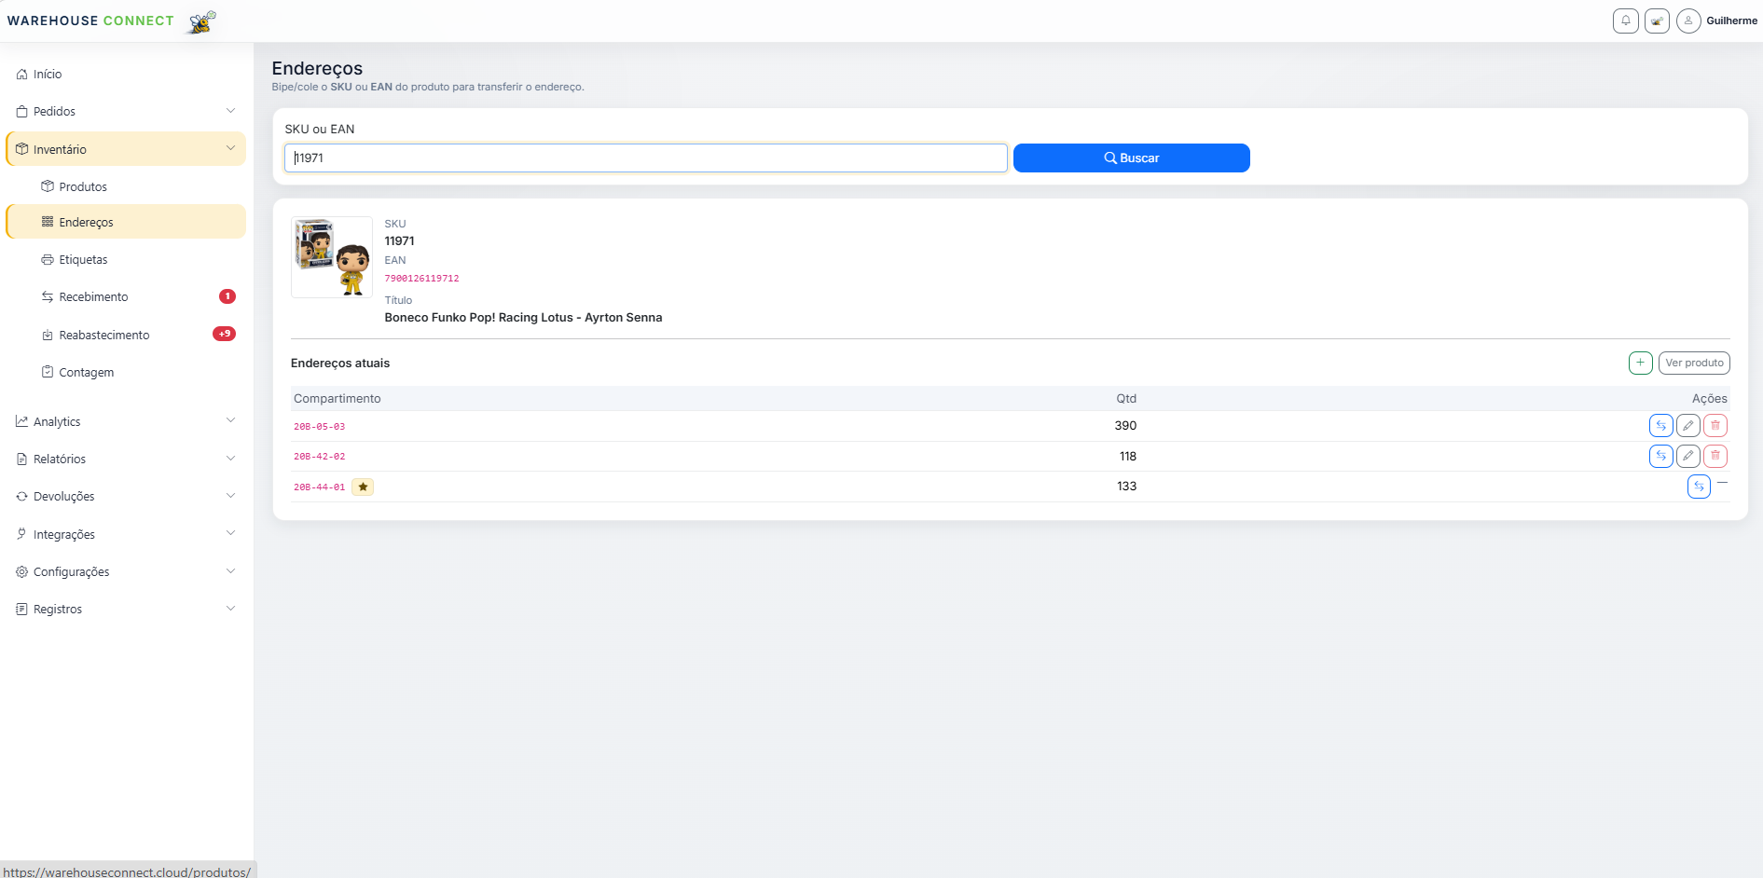Edit the 20B-42-02 compartment entry
The width and height of the screenshot is (1763, 878).
tap(1687, 456)
